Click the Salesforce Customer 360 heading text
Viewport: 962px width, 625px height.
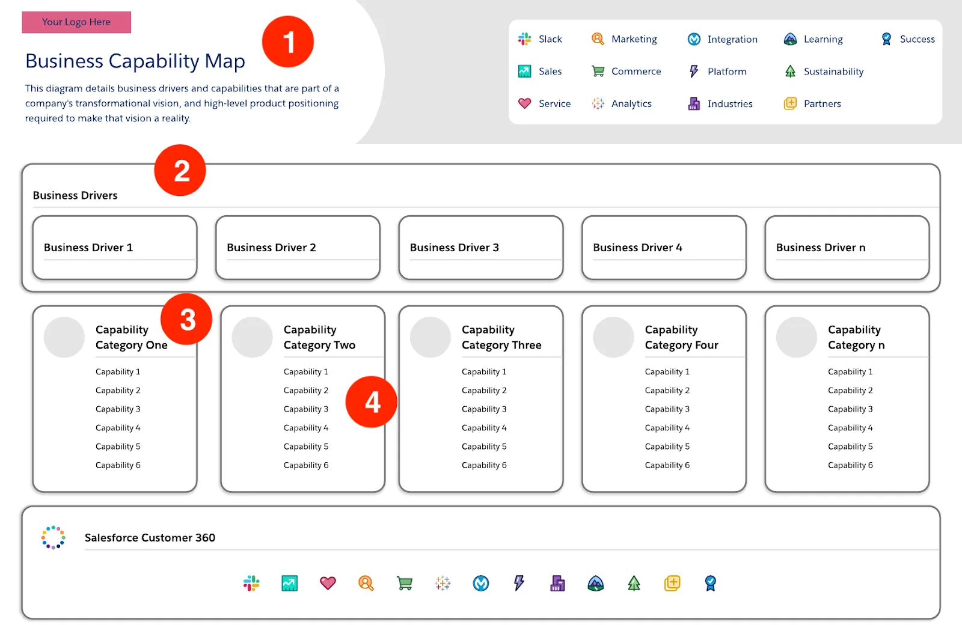(x=150, y=538)
